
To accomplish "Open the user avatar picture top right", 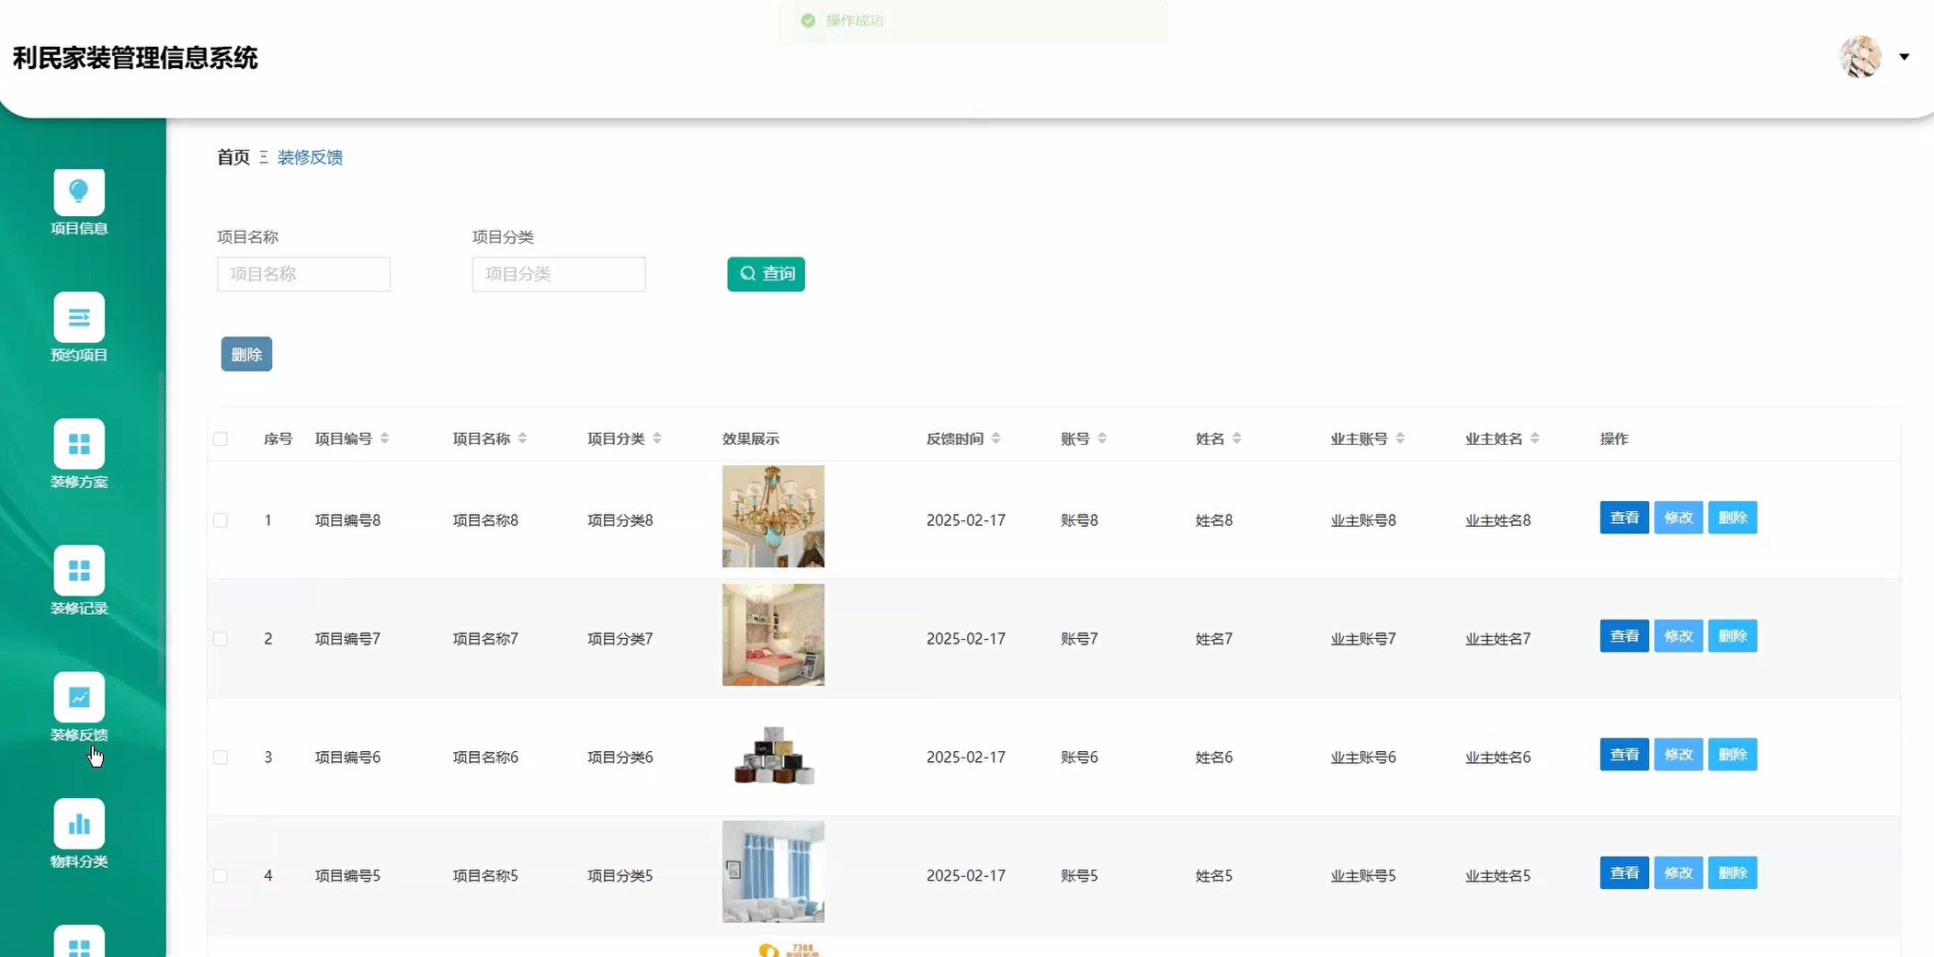I will click(x=1857, y=57).
